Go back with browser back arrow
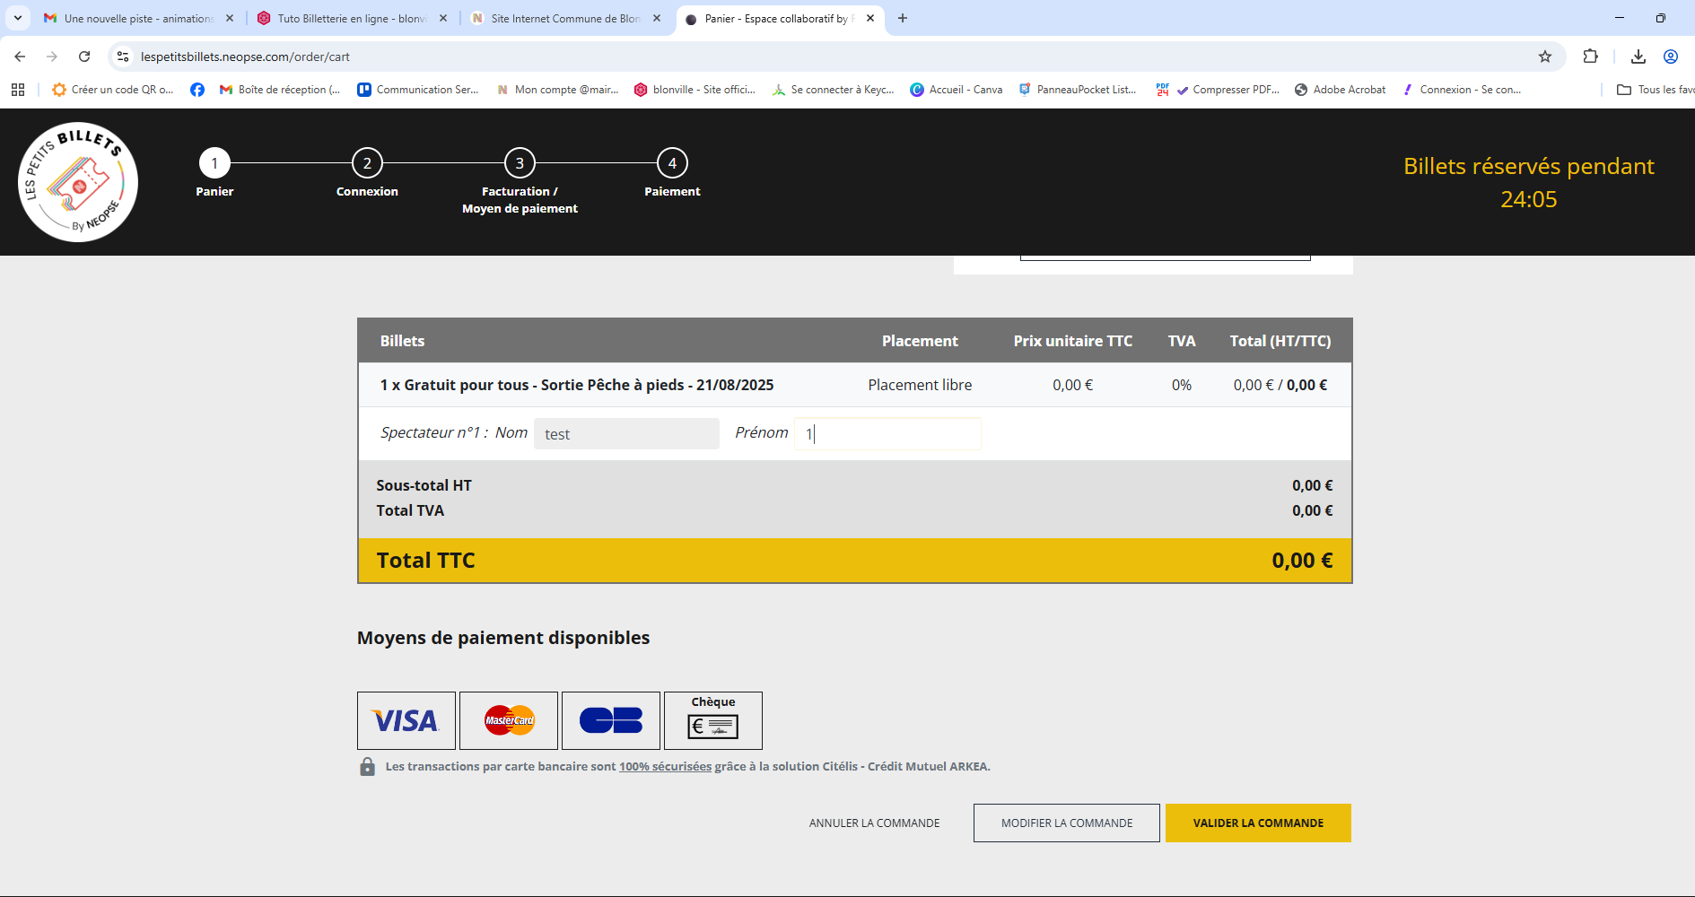The height and width of the screenshot is (897, 1695). click(x=20, y=57)
